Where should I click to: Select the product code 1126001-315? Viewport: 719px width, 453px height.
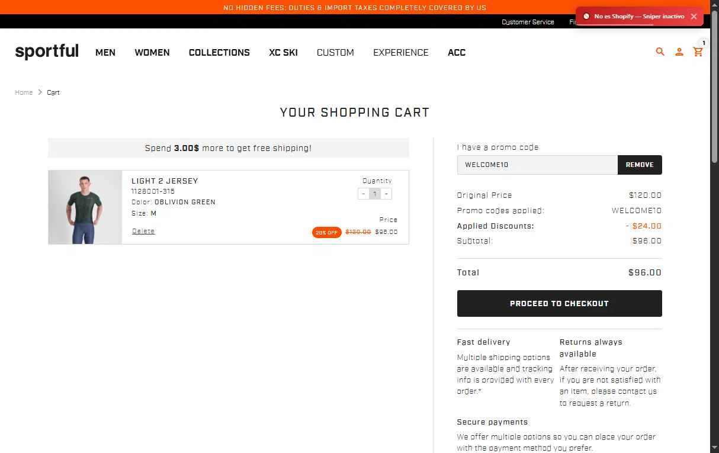pyautogui.click(x=153, y=191)
